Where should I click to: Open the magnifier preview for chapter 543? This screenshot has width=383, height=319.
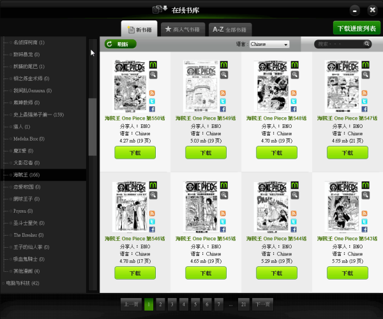366,195
